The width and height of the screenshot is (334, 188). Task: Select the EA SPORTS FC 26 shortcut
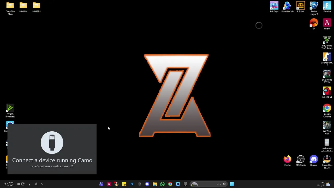(x=327, y=77)
